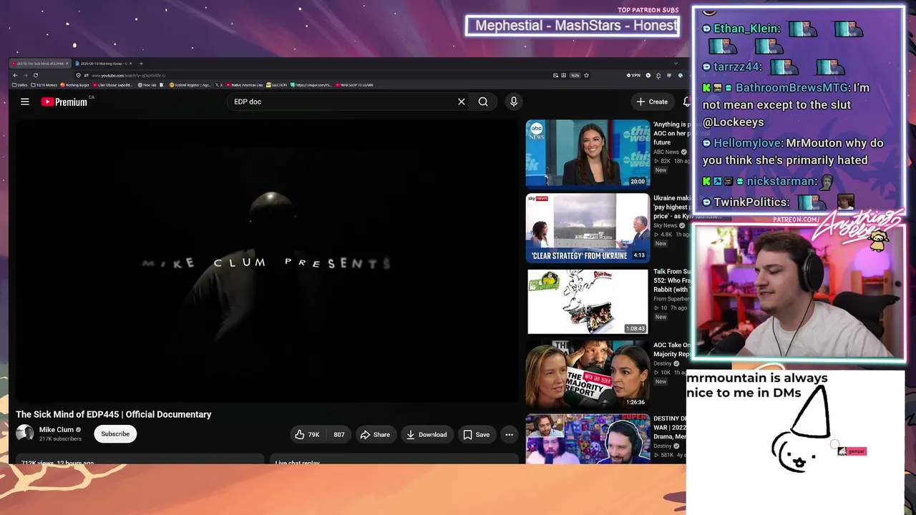Open Sky News 'Clear Strategy' Ukraine thumbnail
916x515 pixels.
click(588, 227)
